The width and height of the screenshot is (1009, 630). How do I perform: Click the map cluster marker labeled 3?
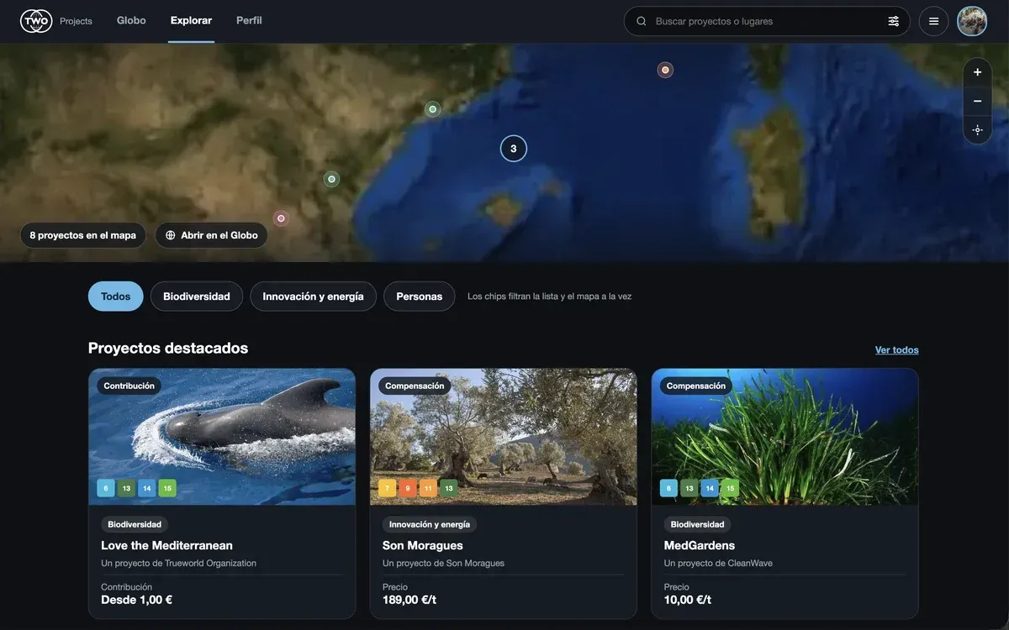point(514,149)
